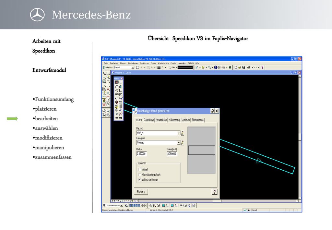Screen dimensions: 332x230
Task: Click the lock icon in status bar
Action: [x=249, y=210]
